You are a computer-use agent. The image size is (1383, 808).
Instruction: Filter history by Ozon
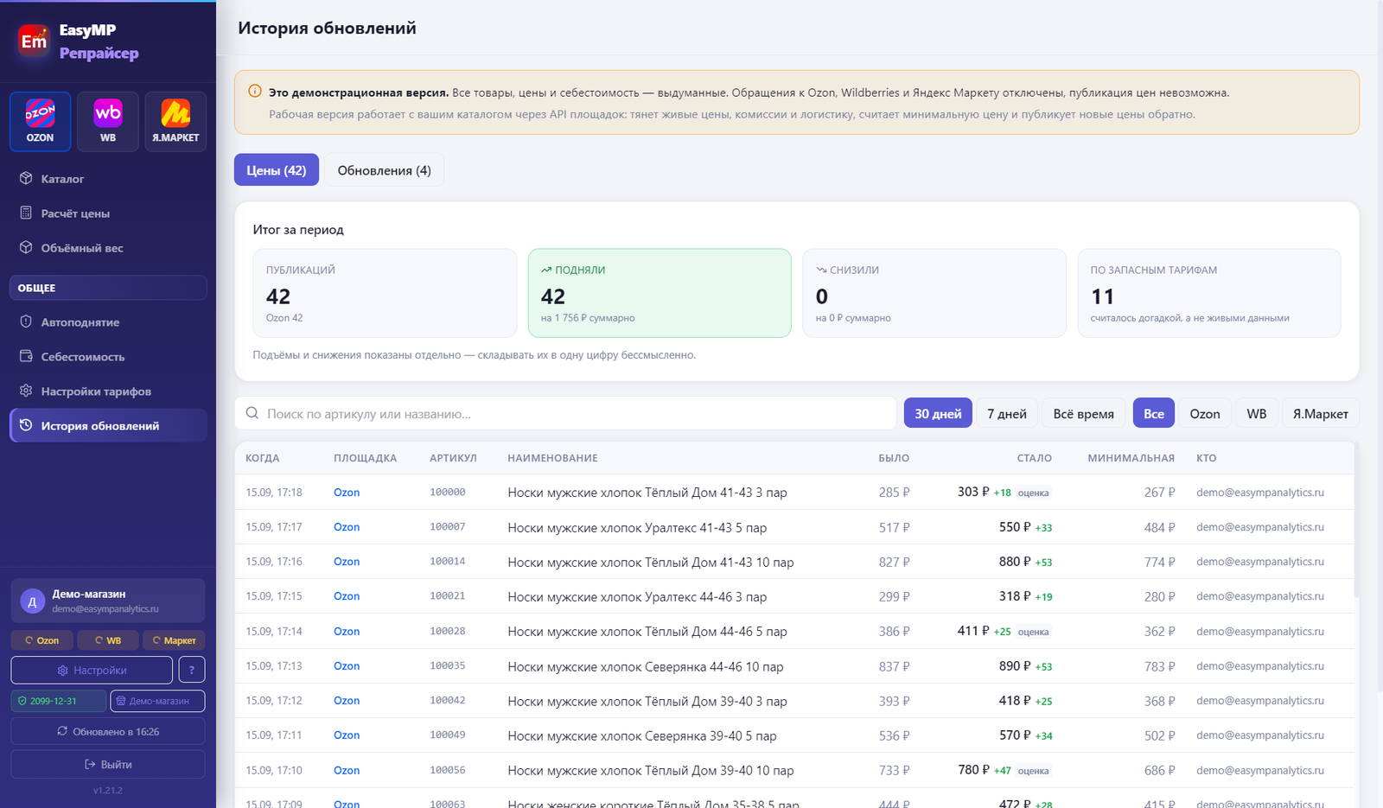[1205, 413]
